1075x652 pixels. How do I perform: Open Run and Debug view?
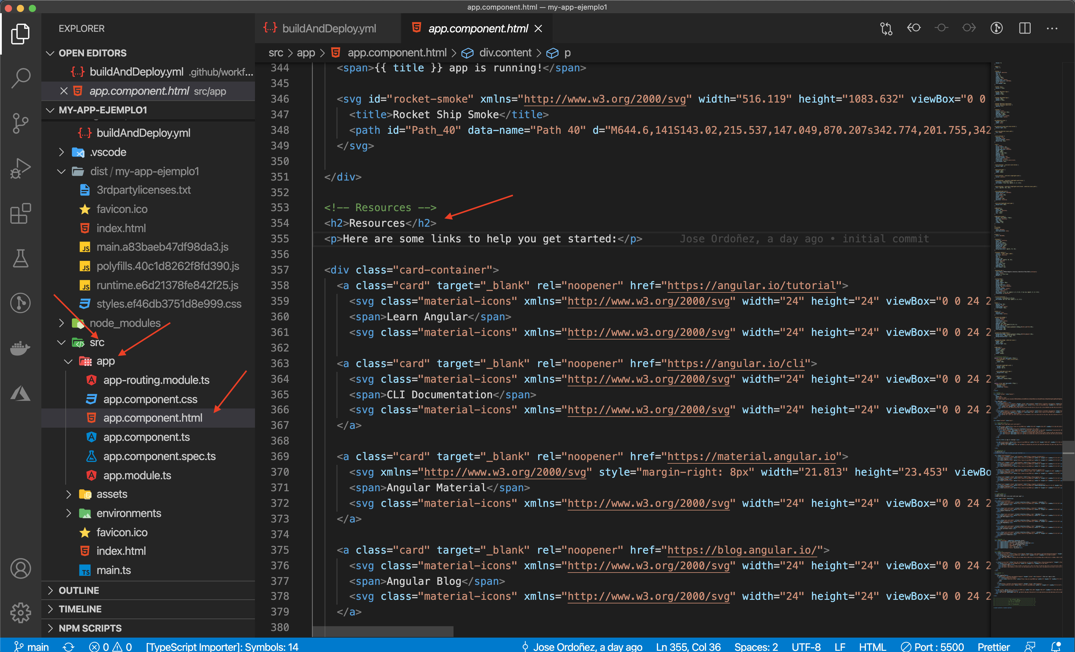20,168
